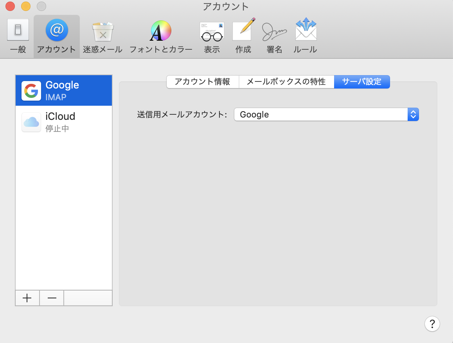Open Fonts and Colors (フォントとカラー) pane
Screen dimensions: 453x343
(161, 36)
